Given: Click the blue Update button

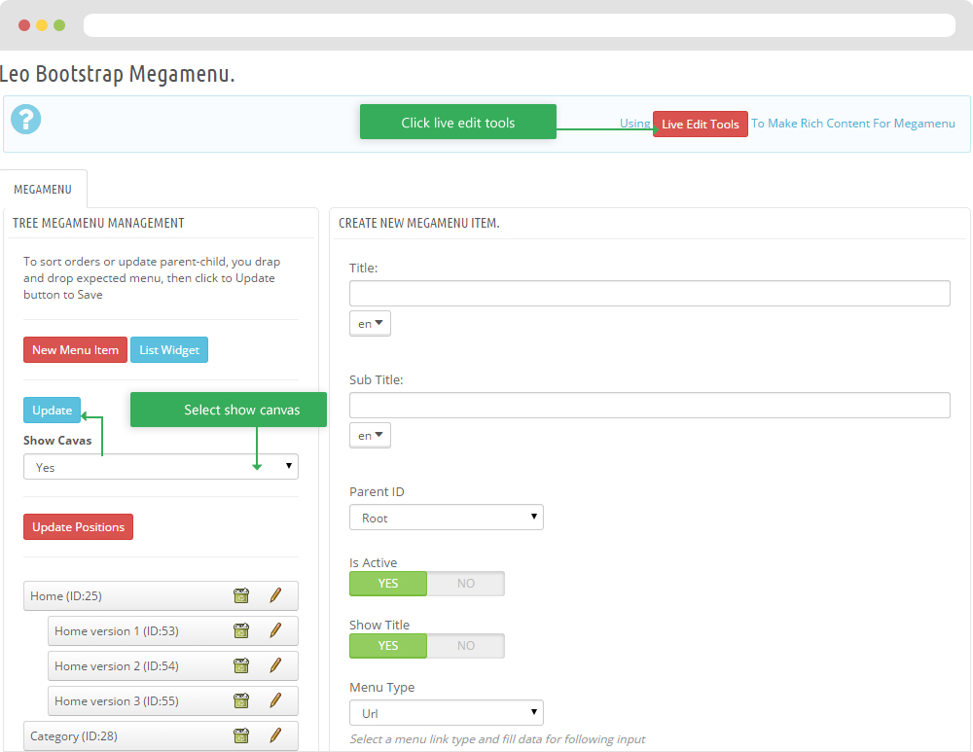Looking at the screenshot, I should (x=53, y=411).
